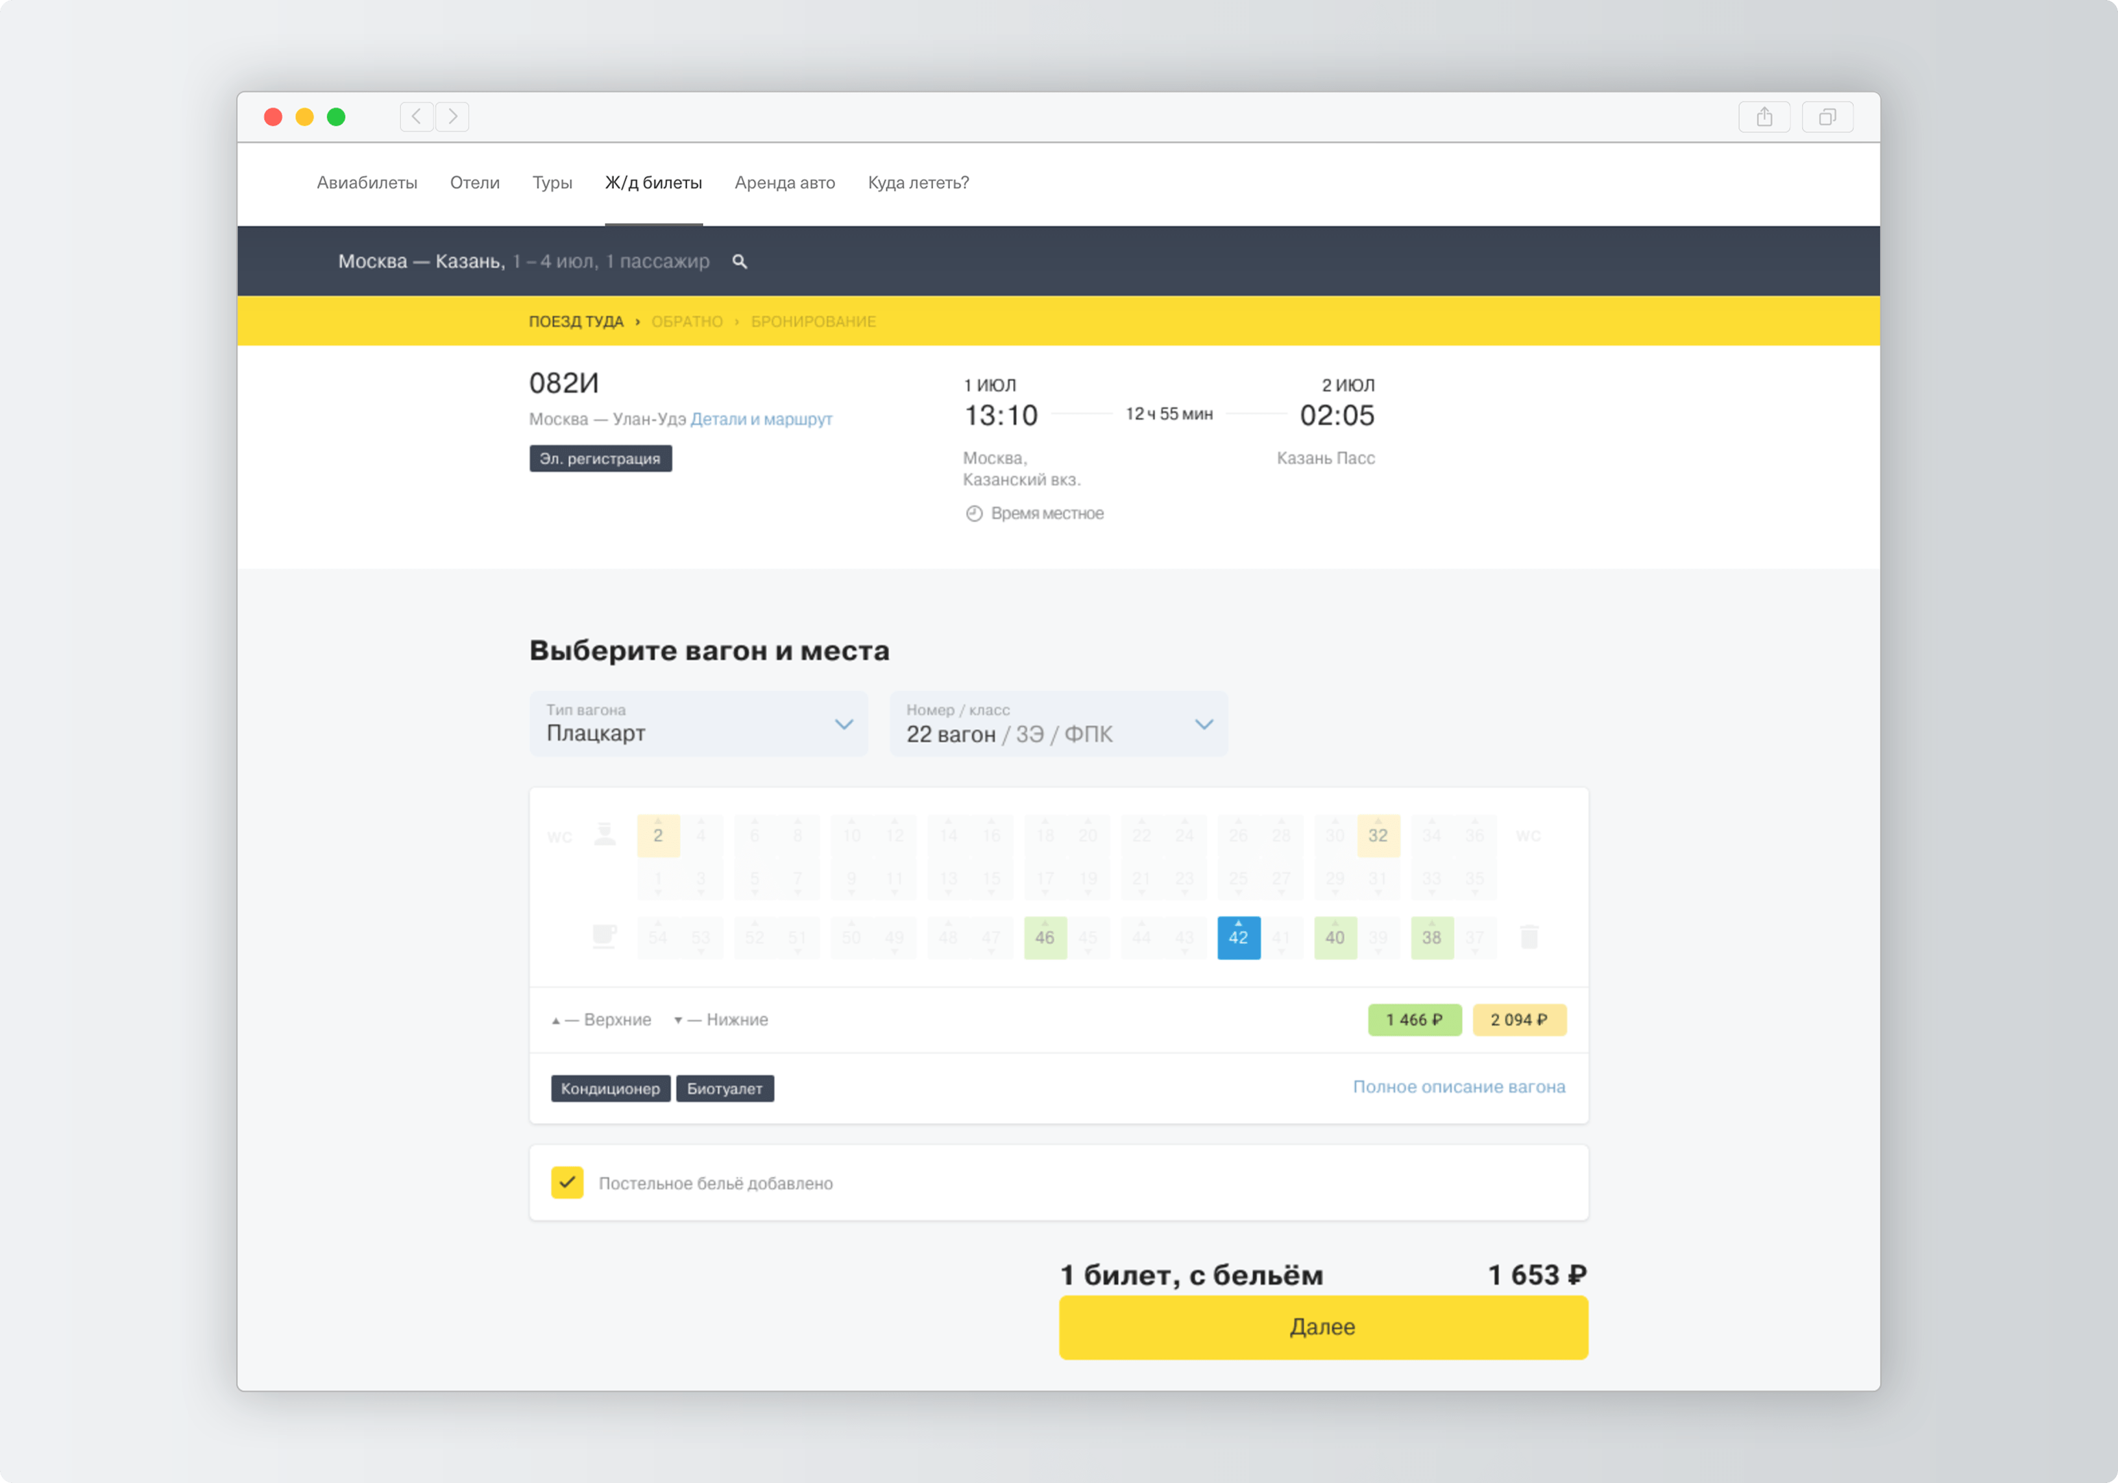This screenshot has height=1483, width=2118.
Task: Select seat 32 in the wagon map
Action: (1377, 836)
